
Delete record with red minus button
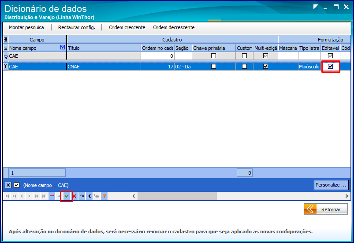[52, 196]
